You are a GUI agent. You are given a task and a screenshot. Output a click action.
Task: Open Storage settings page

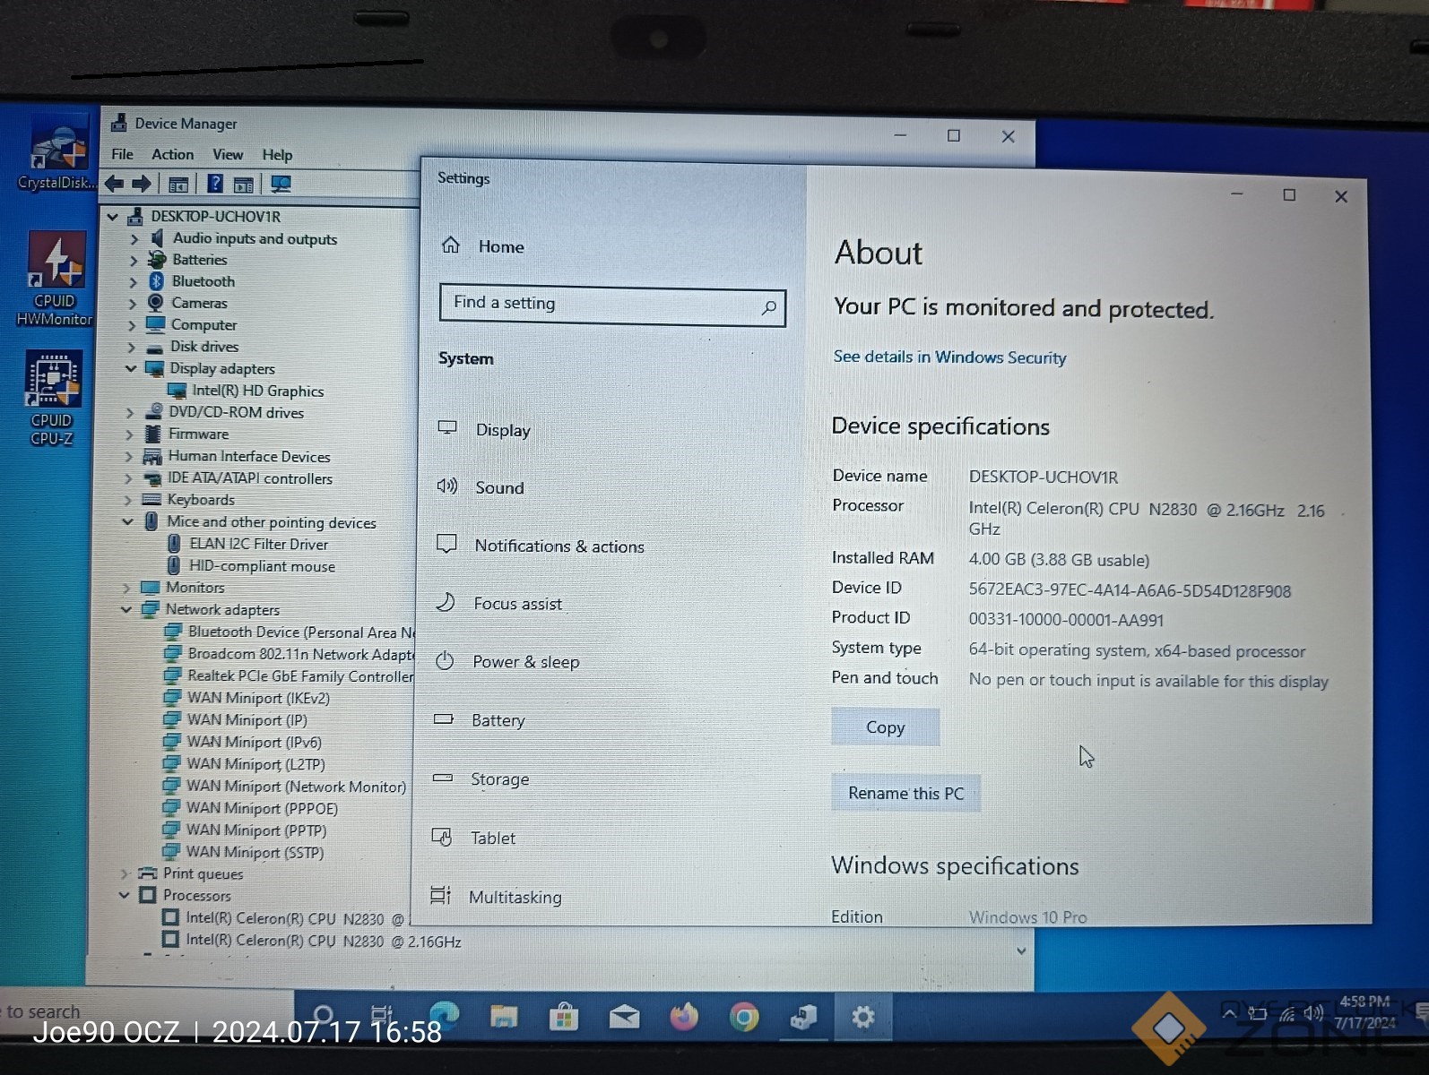(x=481, y=779)
